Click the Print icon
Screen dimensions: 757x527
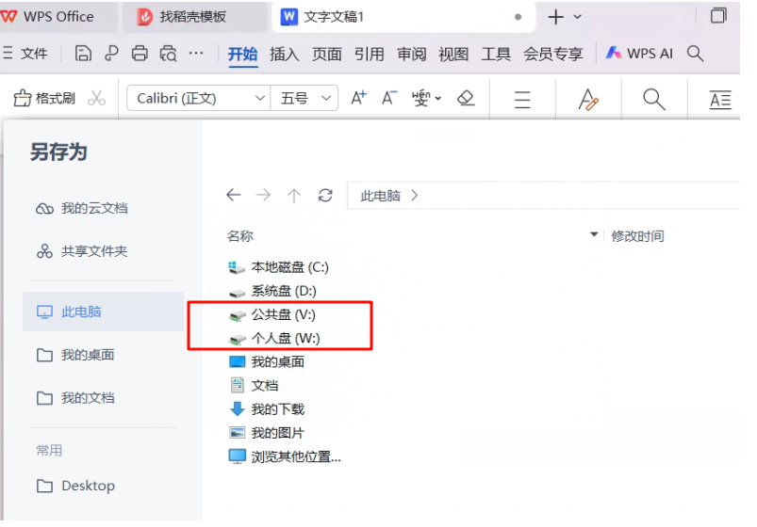pos(140,53)
